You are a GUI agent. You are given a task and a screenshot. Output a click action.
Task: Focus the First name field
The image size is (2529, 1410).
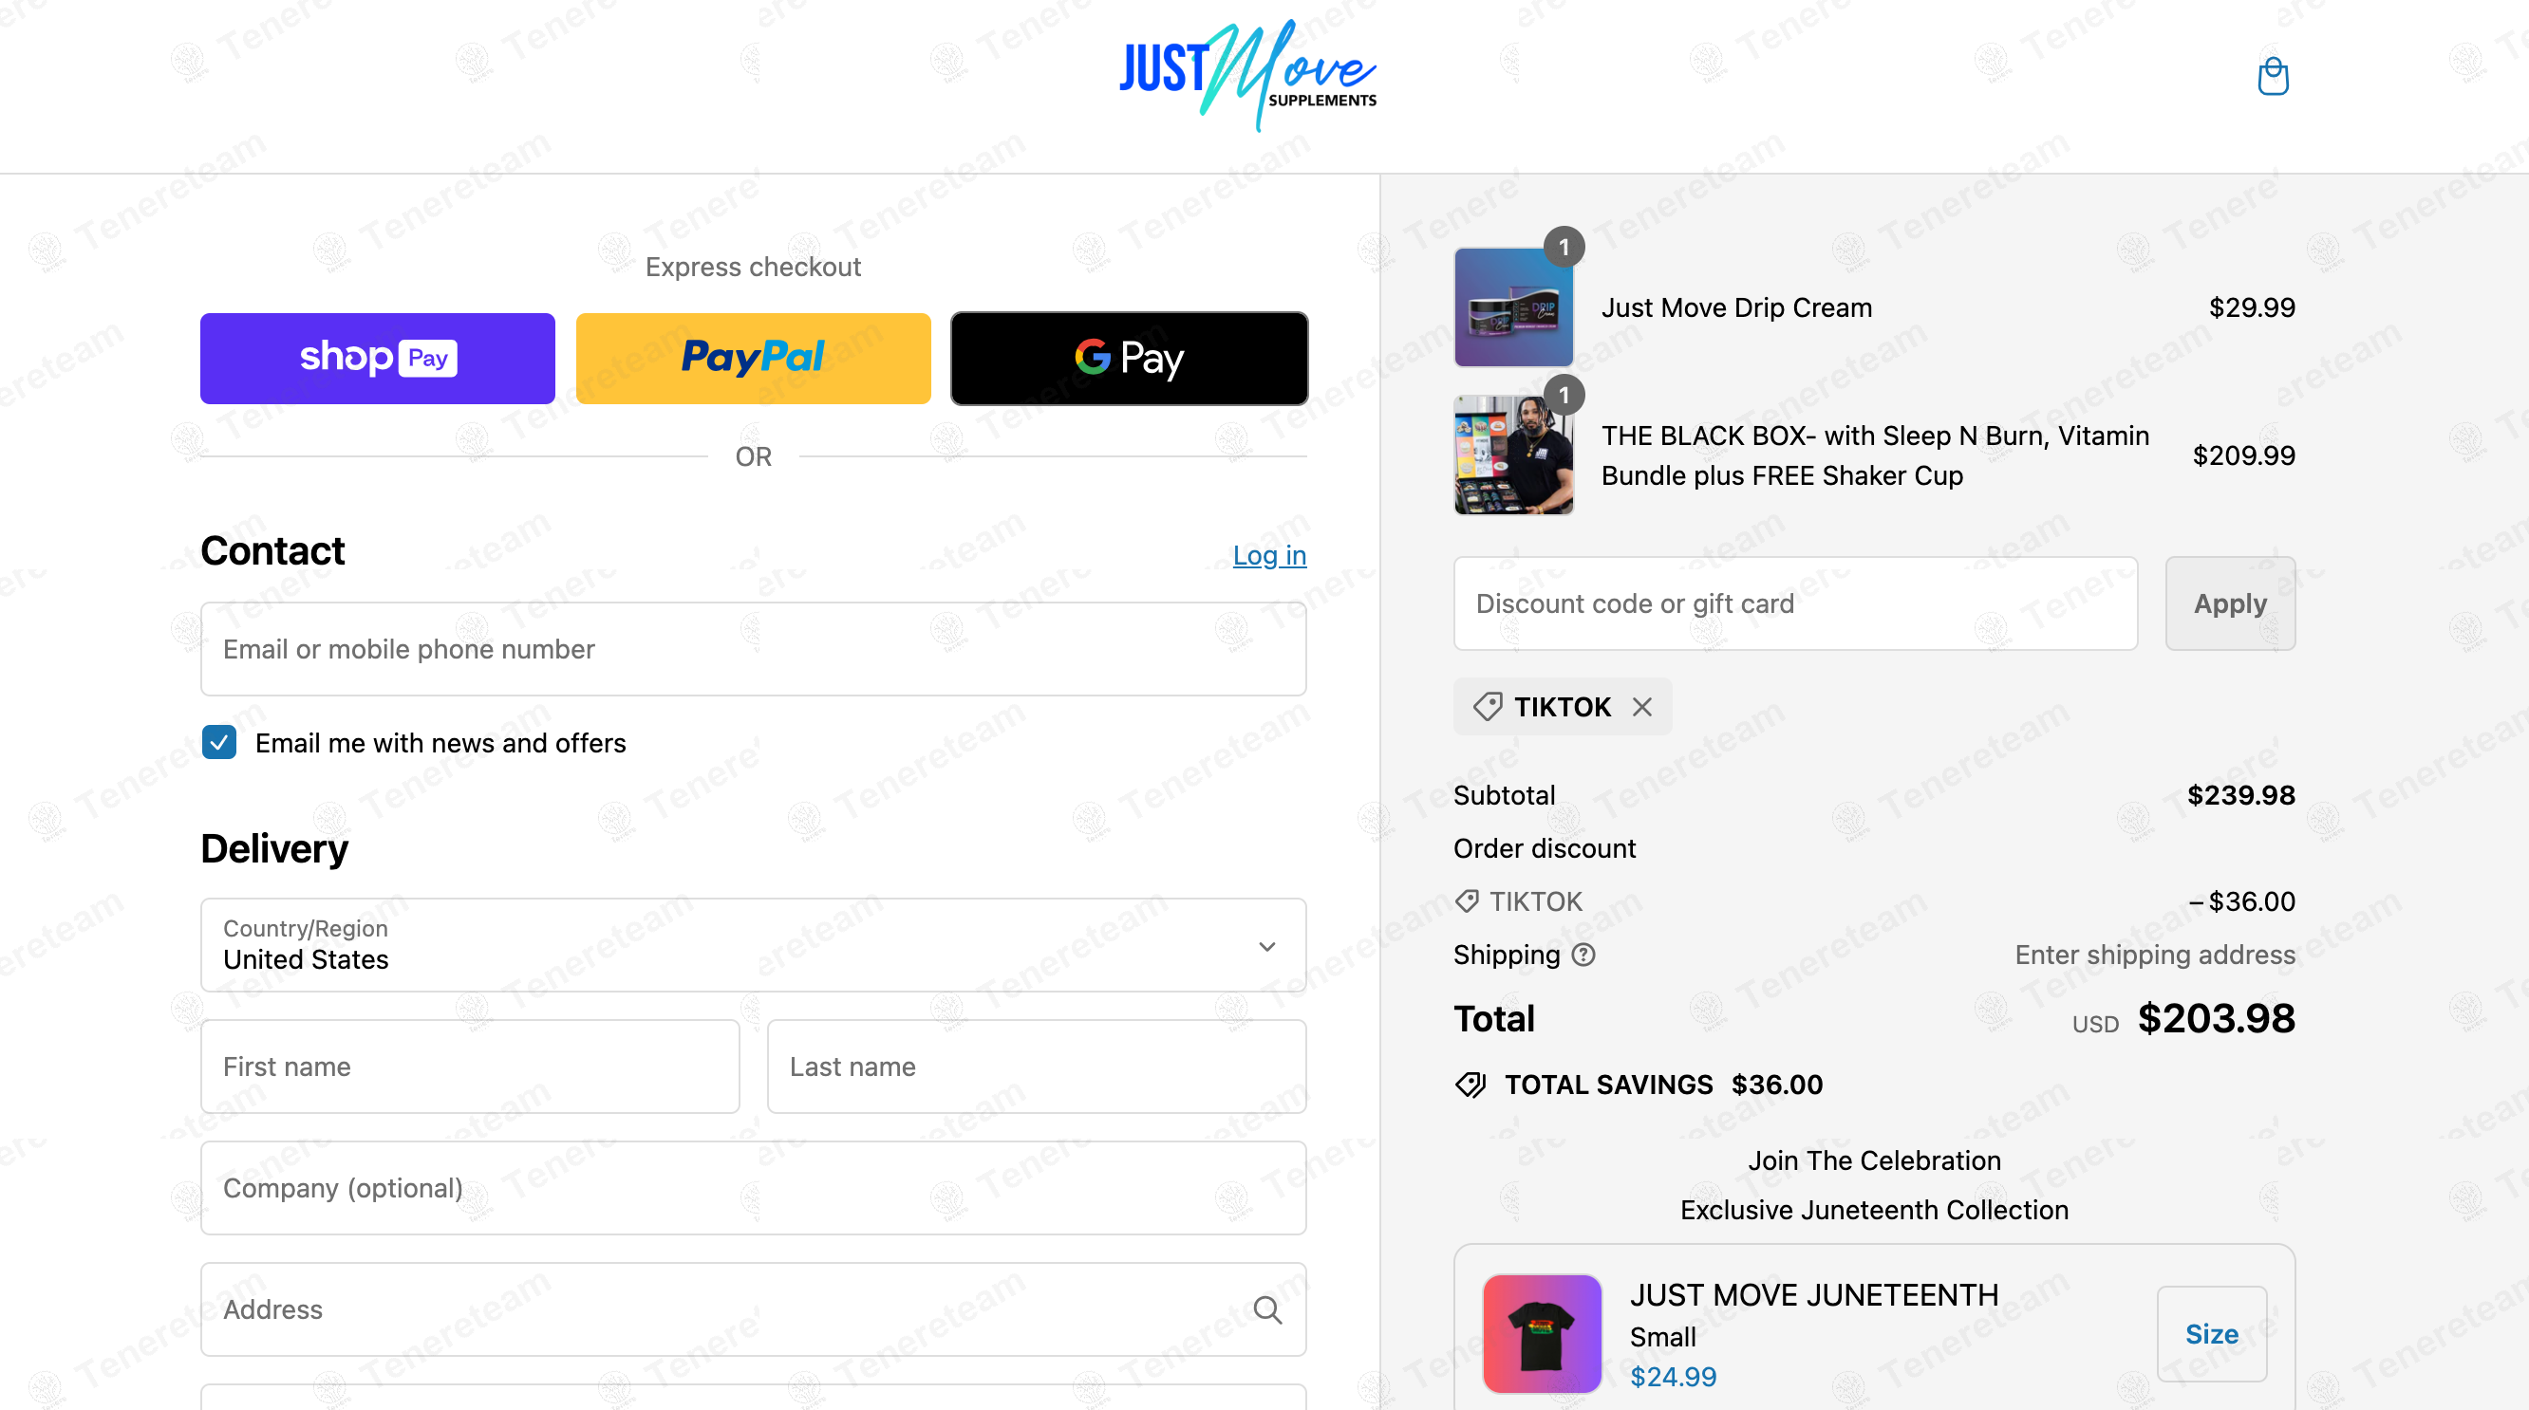pyautogui.click(x=470, y=1067)
